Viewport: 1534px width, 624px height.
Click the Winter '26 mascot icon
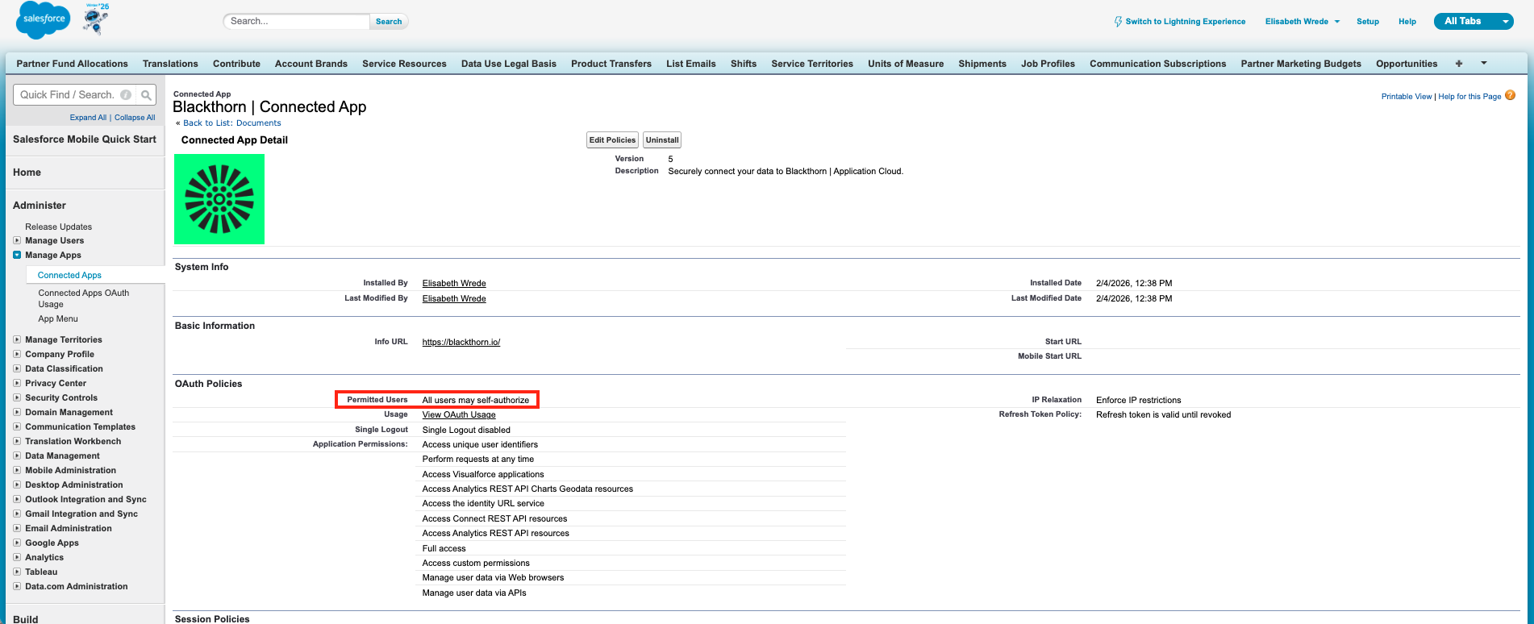pyautogui.click(x=96, y=19)
